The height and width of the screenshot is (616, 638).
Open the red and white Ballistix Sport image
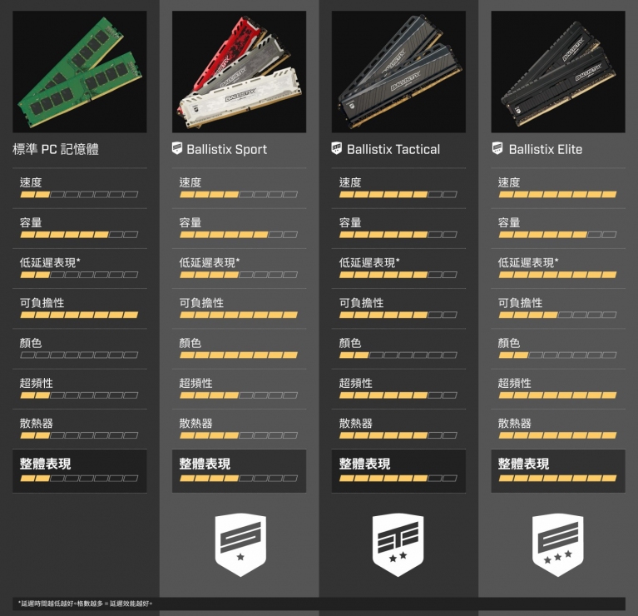click(x=240, y=72)
